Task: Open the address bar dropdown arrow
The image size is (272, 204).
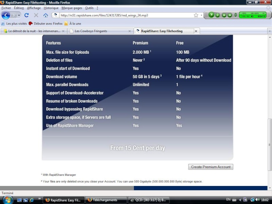Action: (x=201, y=15)
